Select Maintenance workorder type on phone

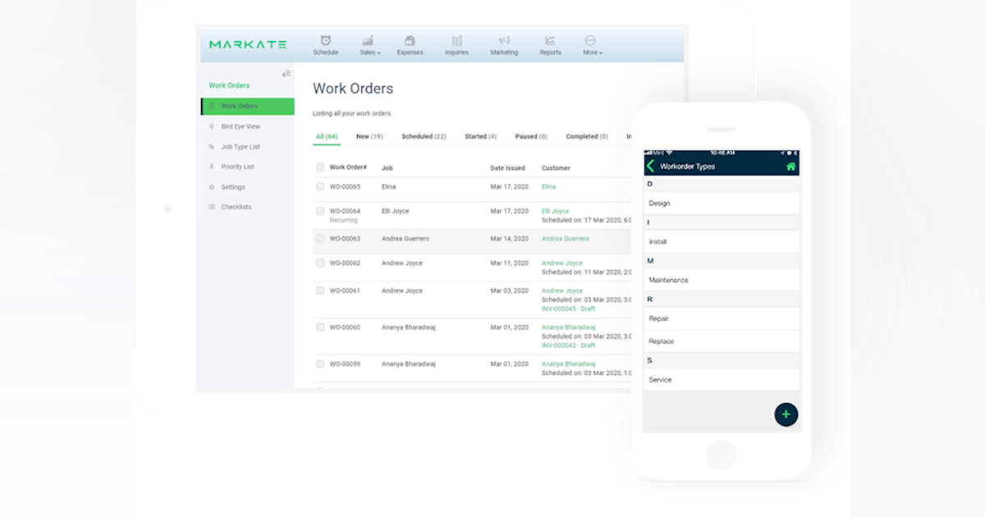tap(722, 280)
